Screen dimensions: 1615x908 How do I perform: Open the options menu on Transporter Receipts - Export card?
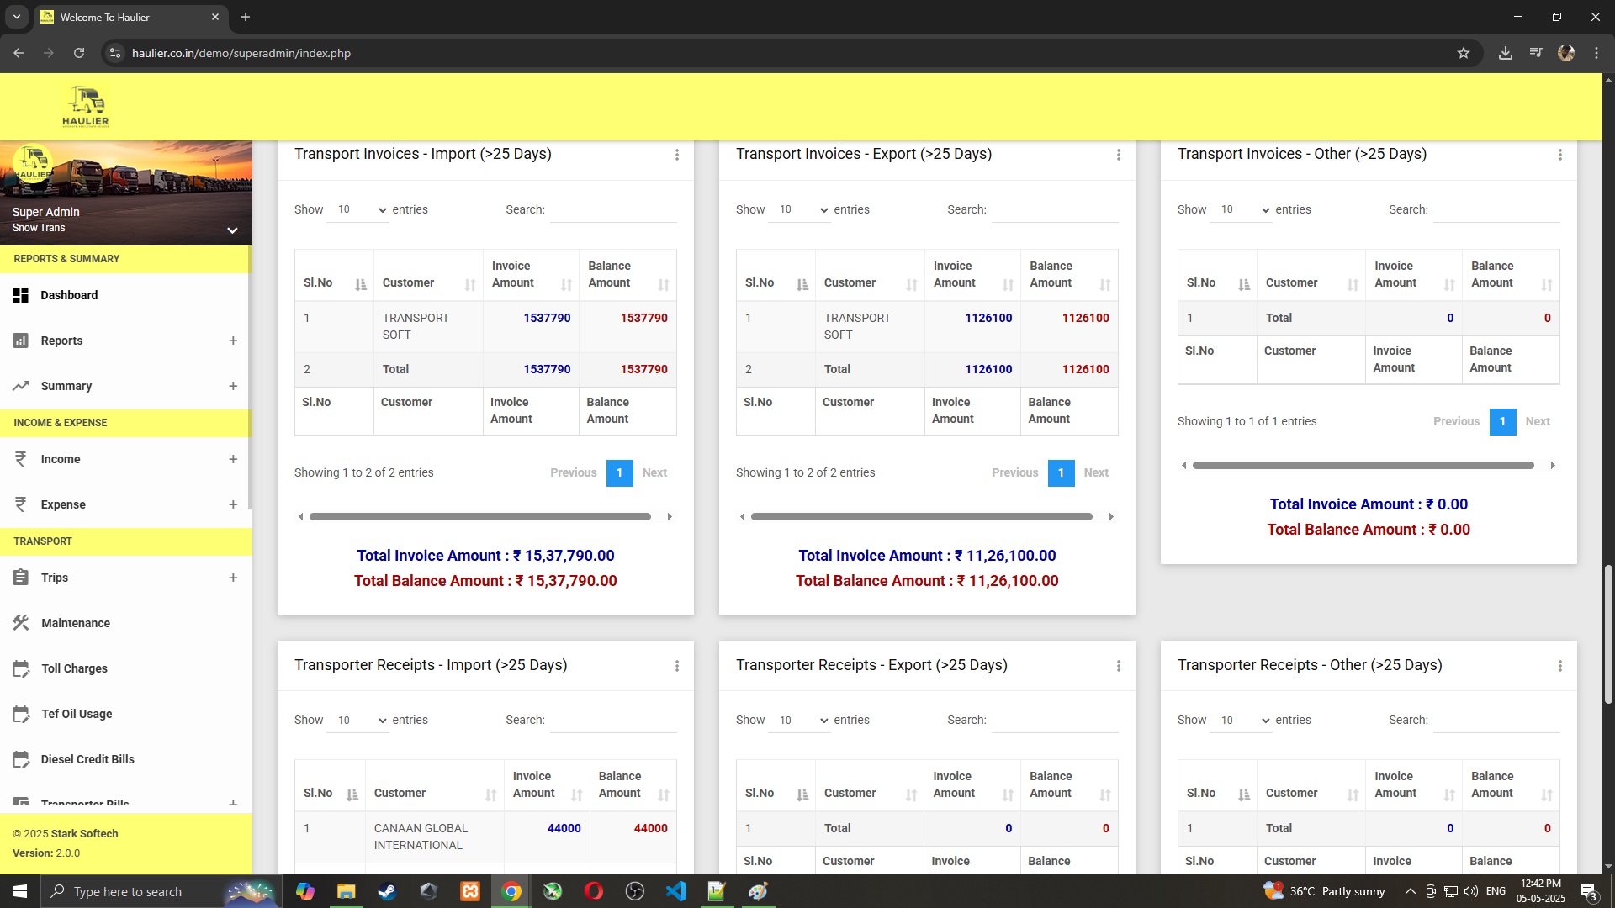[1118, 666]
